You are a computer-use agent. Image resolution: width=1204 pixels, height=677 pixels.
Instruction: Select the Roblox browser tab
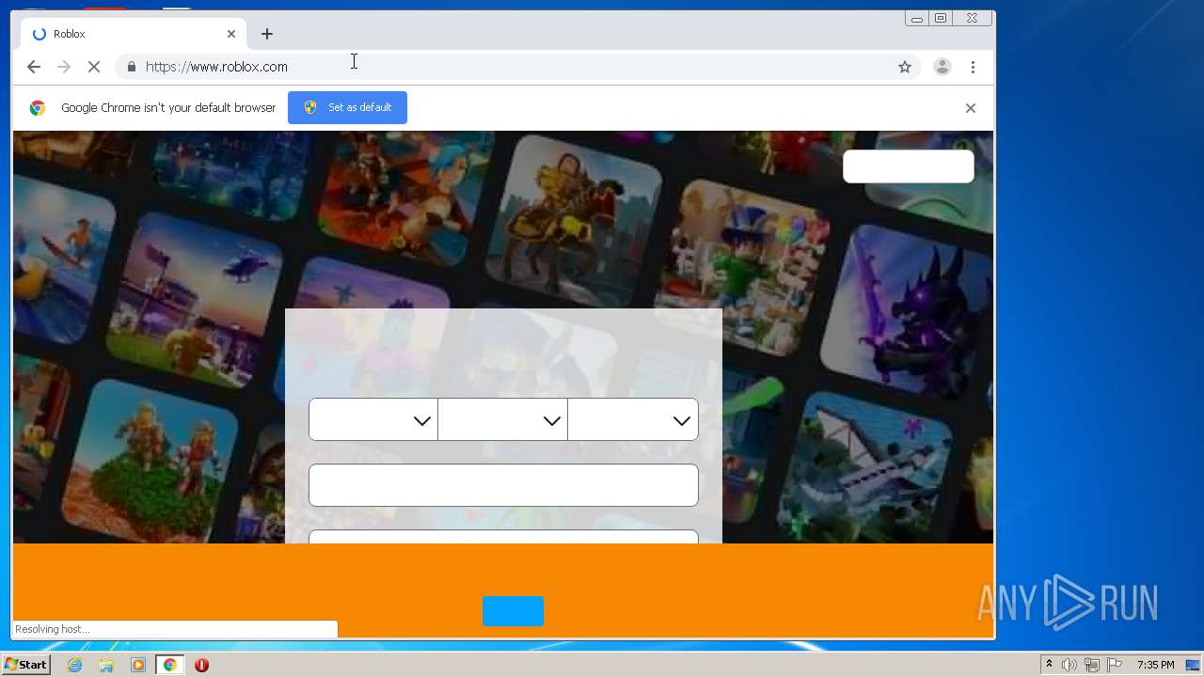pos(134,34)
